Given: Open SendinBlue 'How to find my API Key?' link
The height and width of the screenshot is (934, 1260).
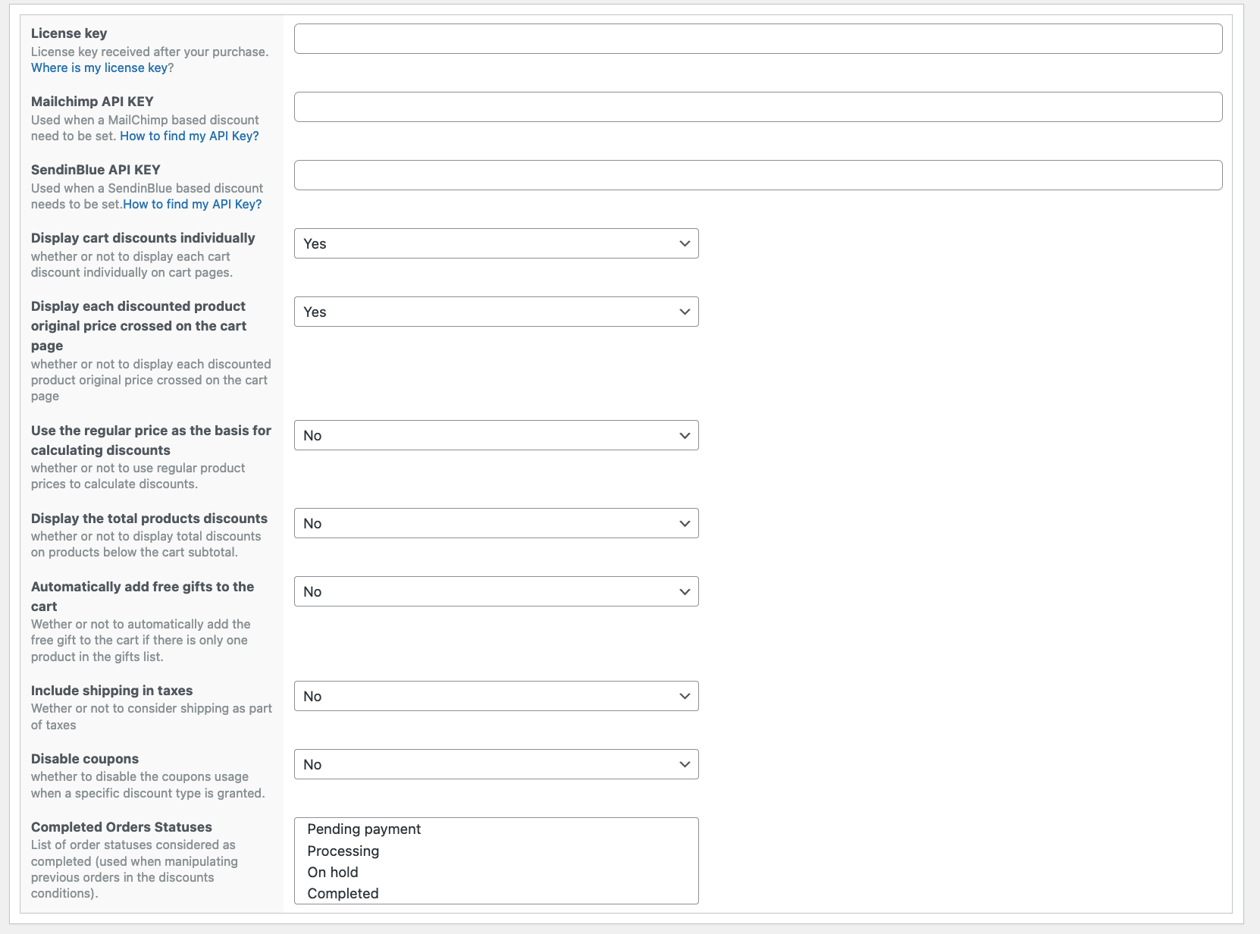Looking at the screenshot, I should tap(193, 204).
